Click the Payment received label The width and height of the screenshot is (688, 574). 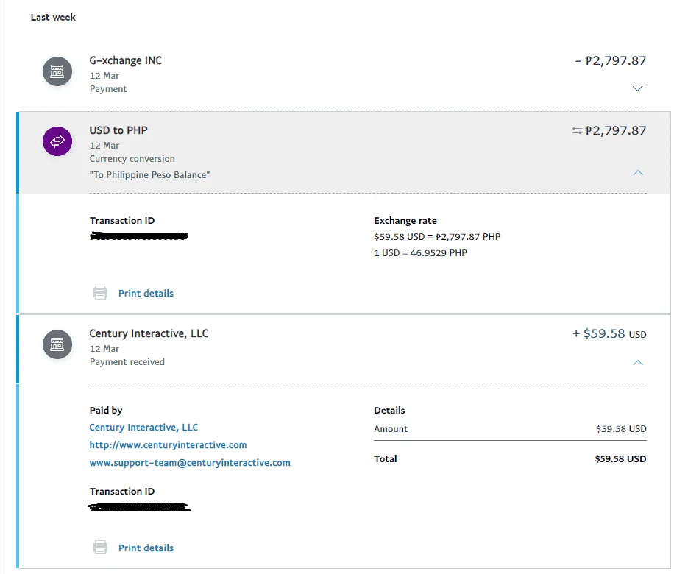click(127, 361)
